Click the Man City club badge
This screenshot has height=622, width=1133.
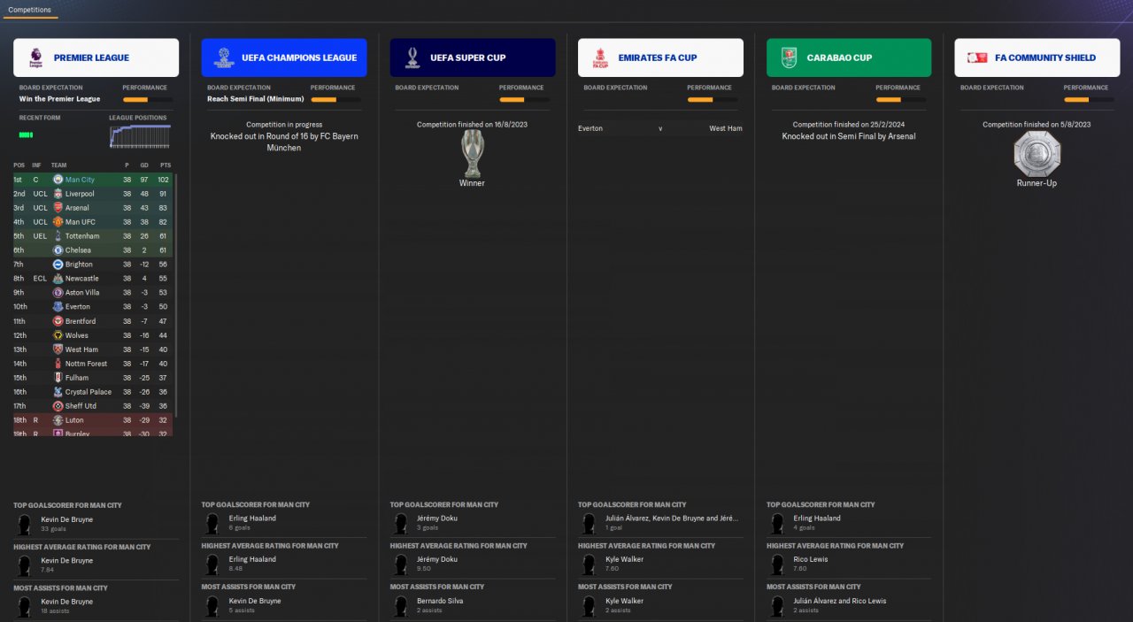(x=58, y=180)
